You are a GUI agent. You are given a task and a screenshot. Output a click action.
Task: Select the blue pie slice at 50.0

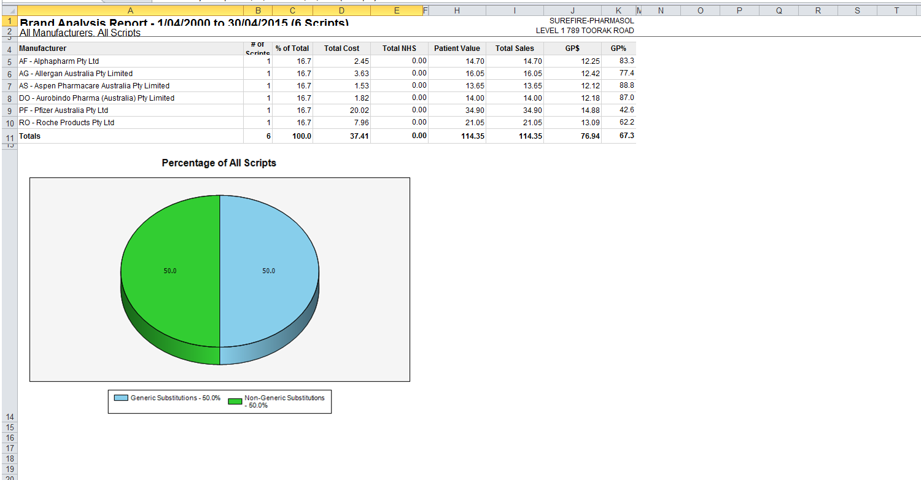point(270,270)
